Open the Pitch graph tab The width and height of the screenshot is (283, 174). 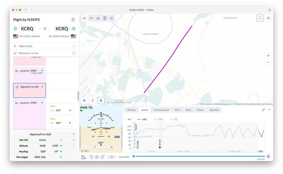point(177,110)
